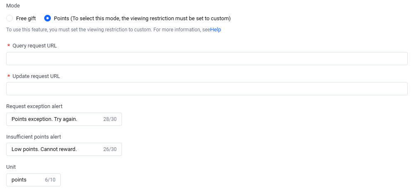Viewport: 418px width, 191px height.
Task: Select the Points mode radio button
Action: (x=48, y=19)
